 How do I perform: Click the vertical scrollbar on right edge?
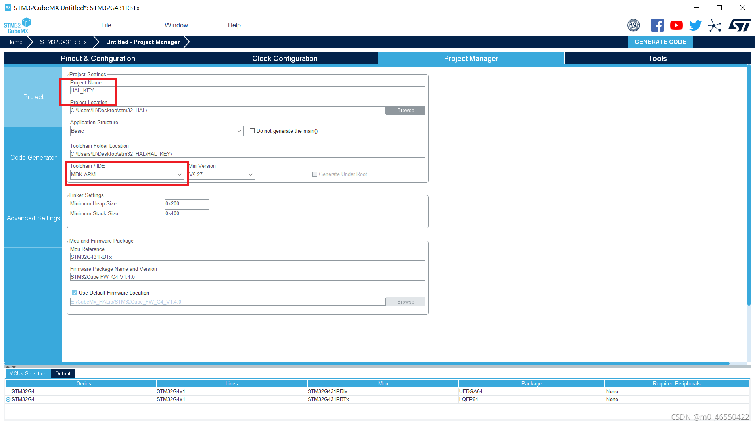[x=749, y=186]
